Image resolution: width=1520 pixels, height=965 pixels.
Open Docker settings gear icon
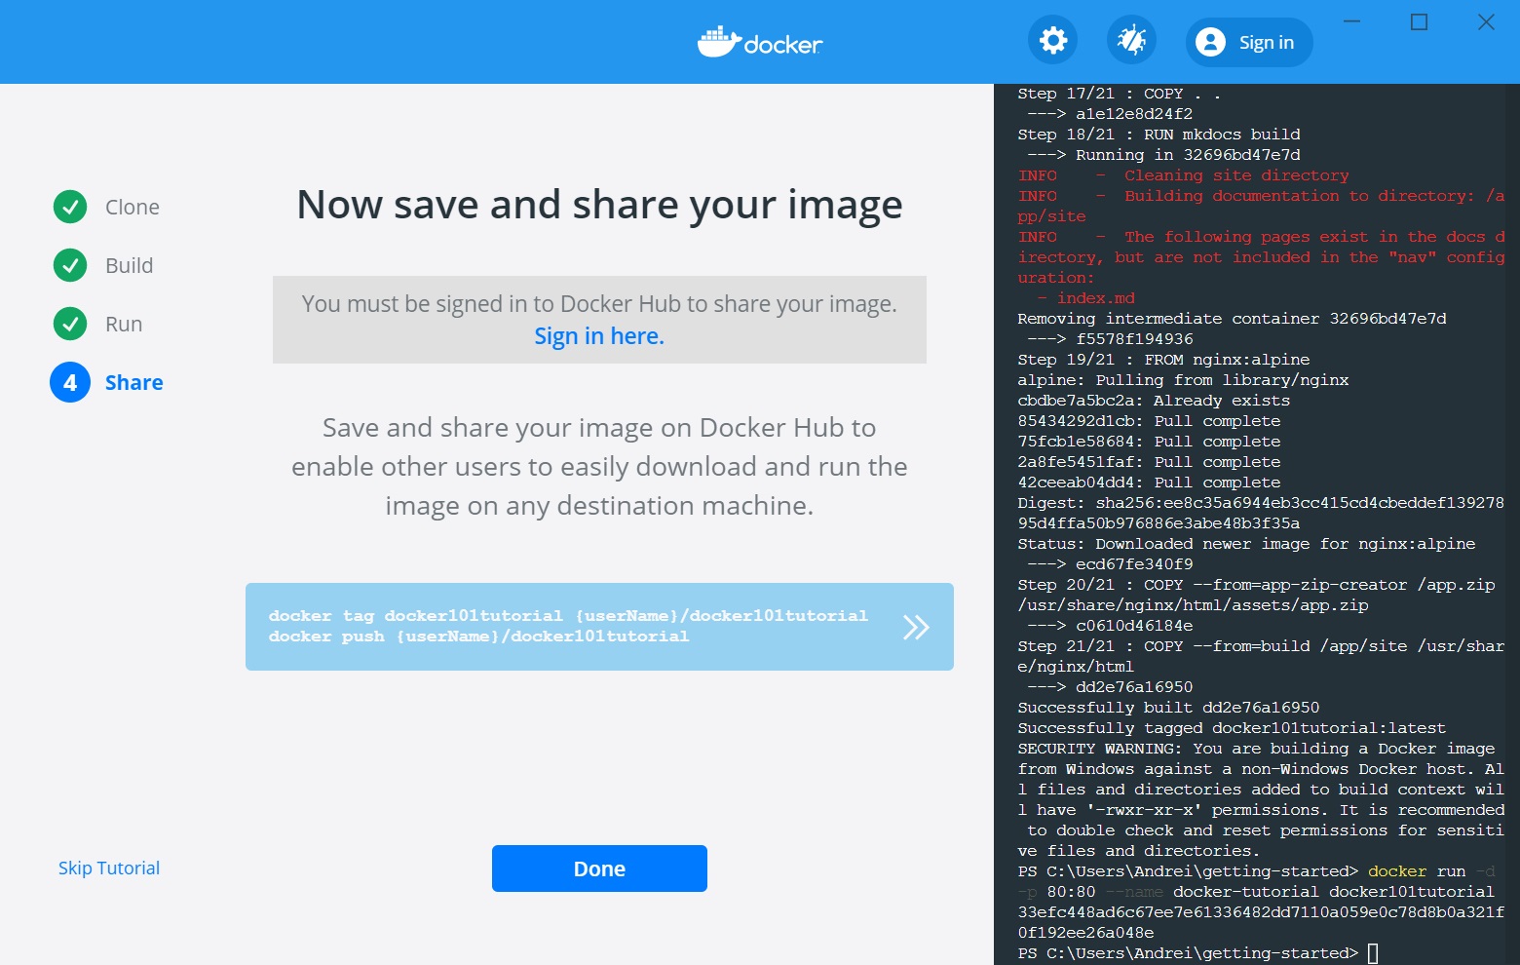point(1053,41)
